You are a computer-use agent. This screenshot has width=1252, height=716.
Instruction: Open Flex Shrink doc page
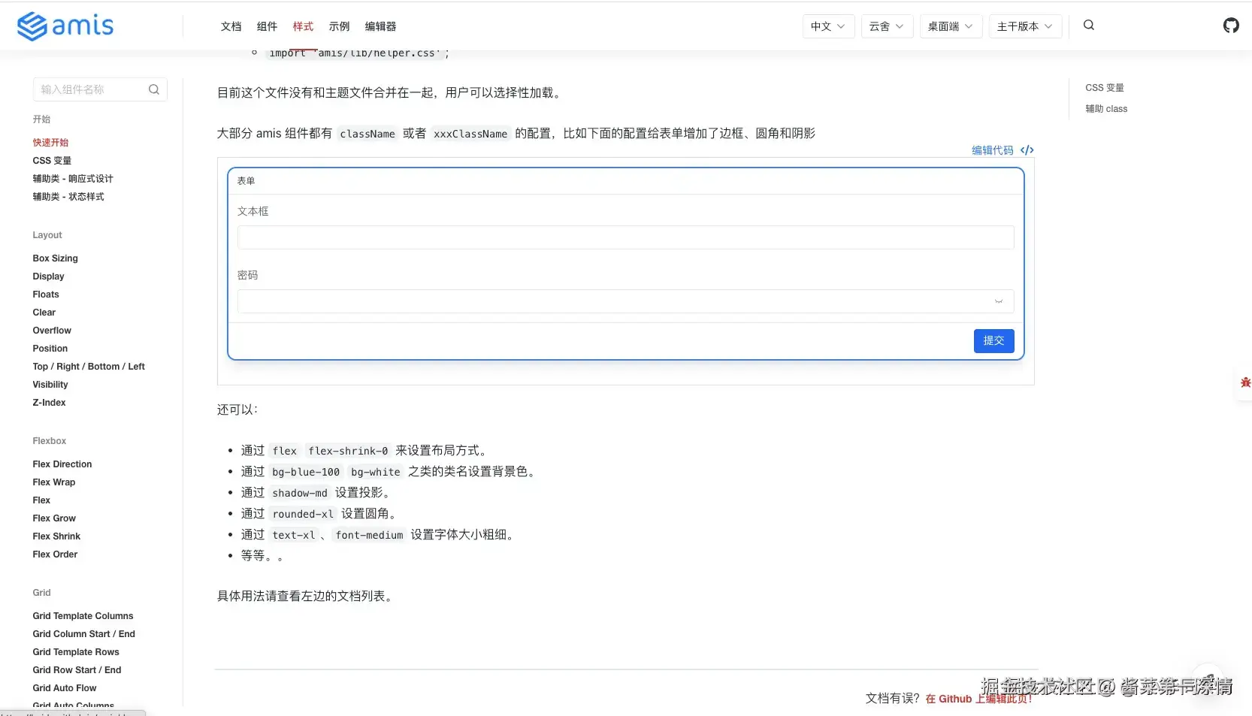click(x=56, y=536)
